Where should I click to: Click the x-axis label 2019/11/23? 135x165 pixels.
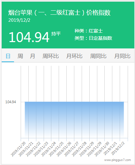click(x=41, y=149)
